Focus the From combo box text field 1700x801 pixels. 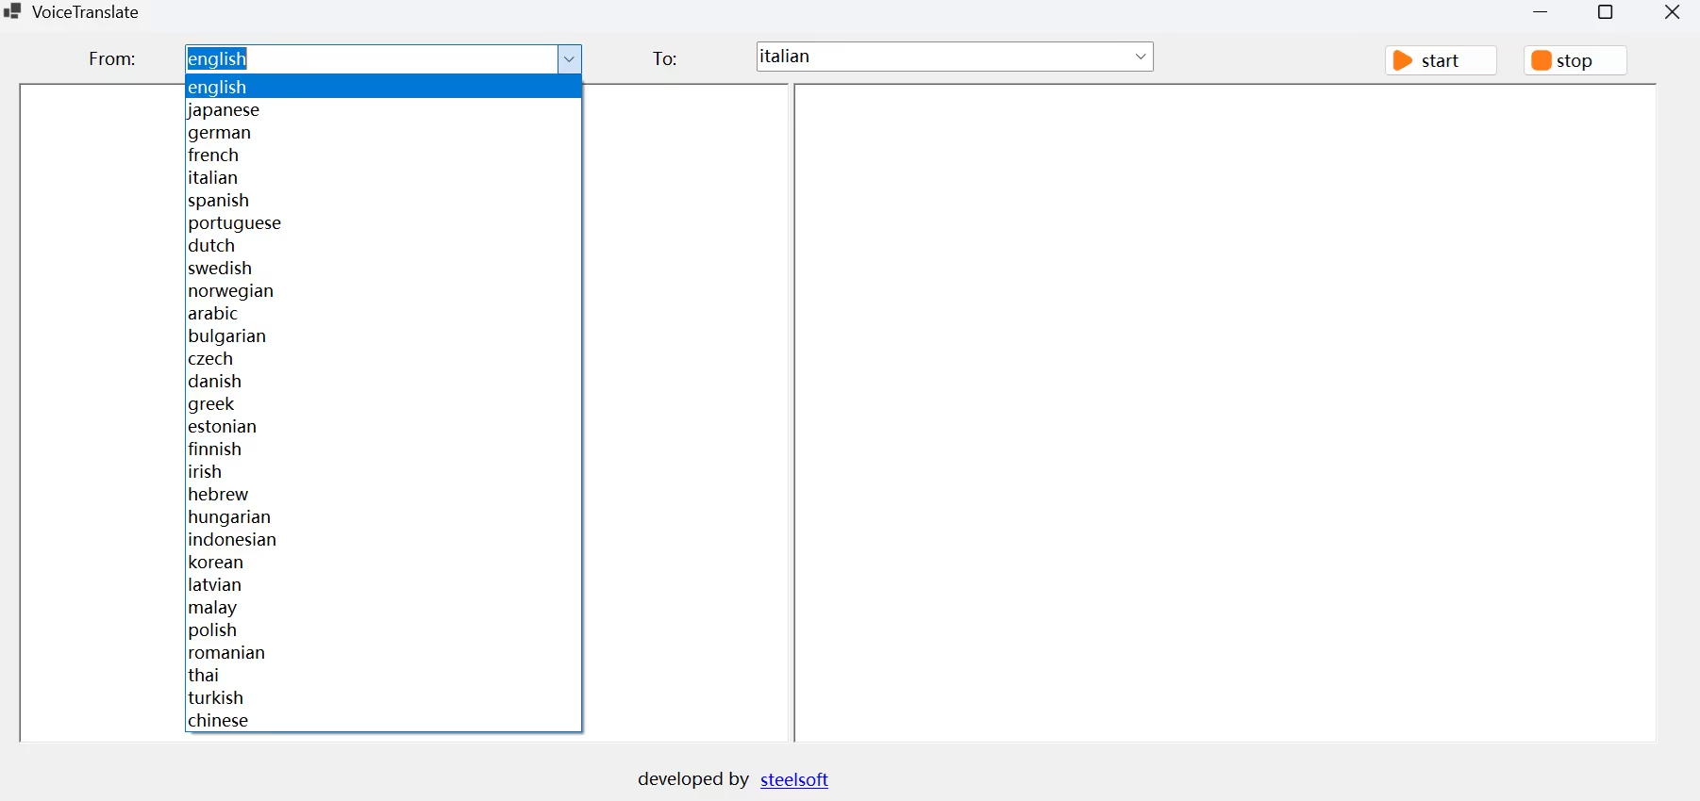372,59
